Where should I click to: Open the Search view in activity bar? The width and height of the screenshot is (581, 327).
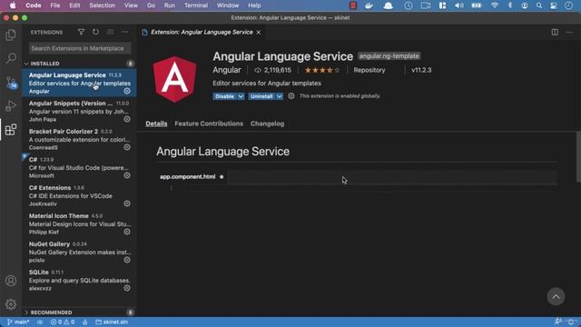[11, 58]
